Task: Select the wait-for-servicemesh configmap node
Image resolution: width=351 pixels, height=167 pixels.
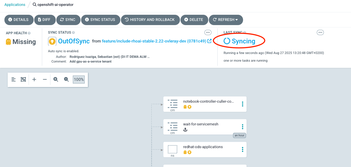Action: click(201, 124)
